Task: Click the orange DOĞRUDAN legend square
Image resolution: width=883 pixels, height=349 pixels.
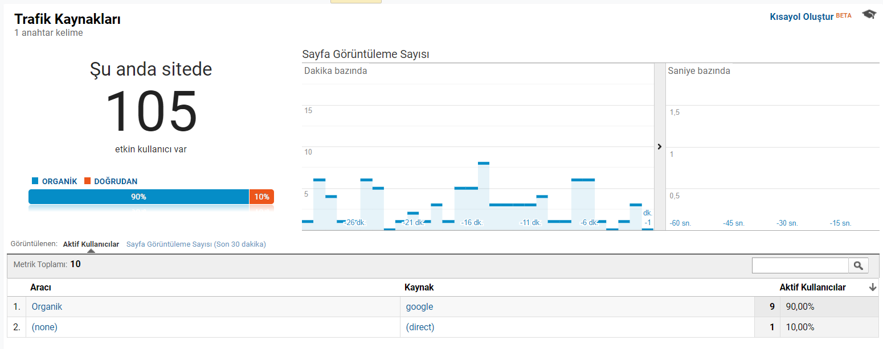Action: point(87,181)
